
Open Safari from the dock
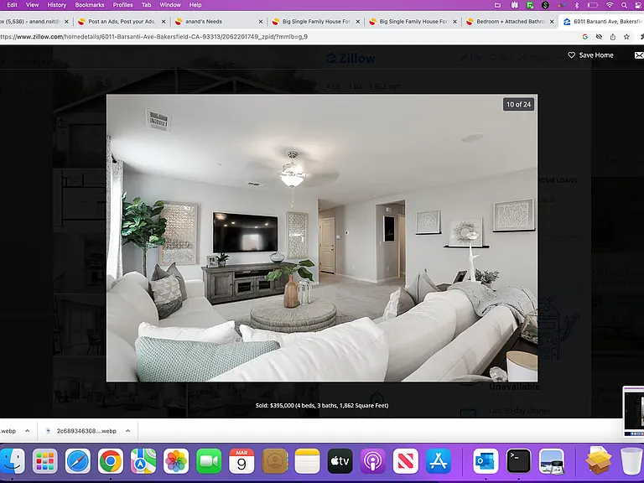click(x=78, y=461)
